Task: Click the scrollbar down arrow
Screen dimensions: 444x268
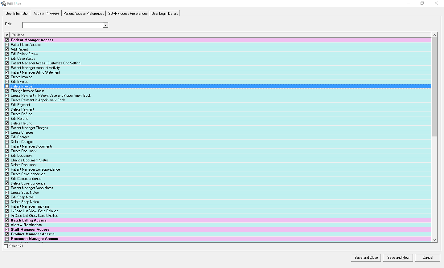Action: tap(434, 240)
